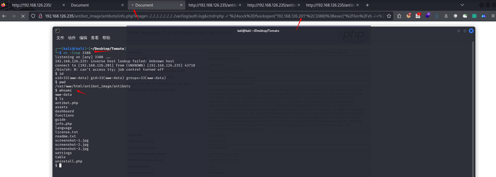Open the round gray command-symbol extension
Image resolution: width=496 pixels, height=177 pixels.
coord(456,16)
